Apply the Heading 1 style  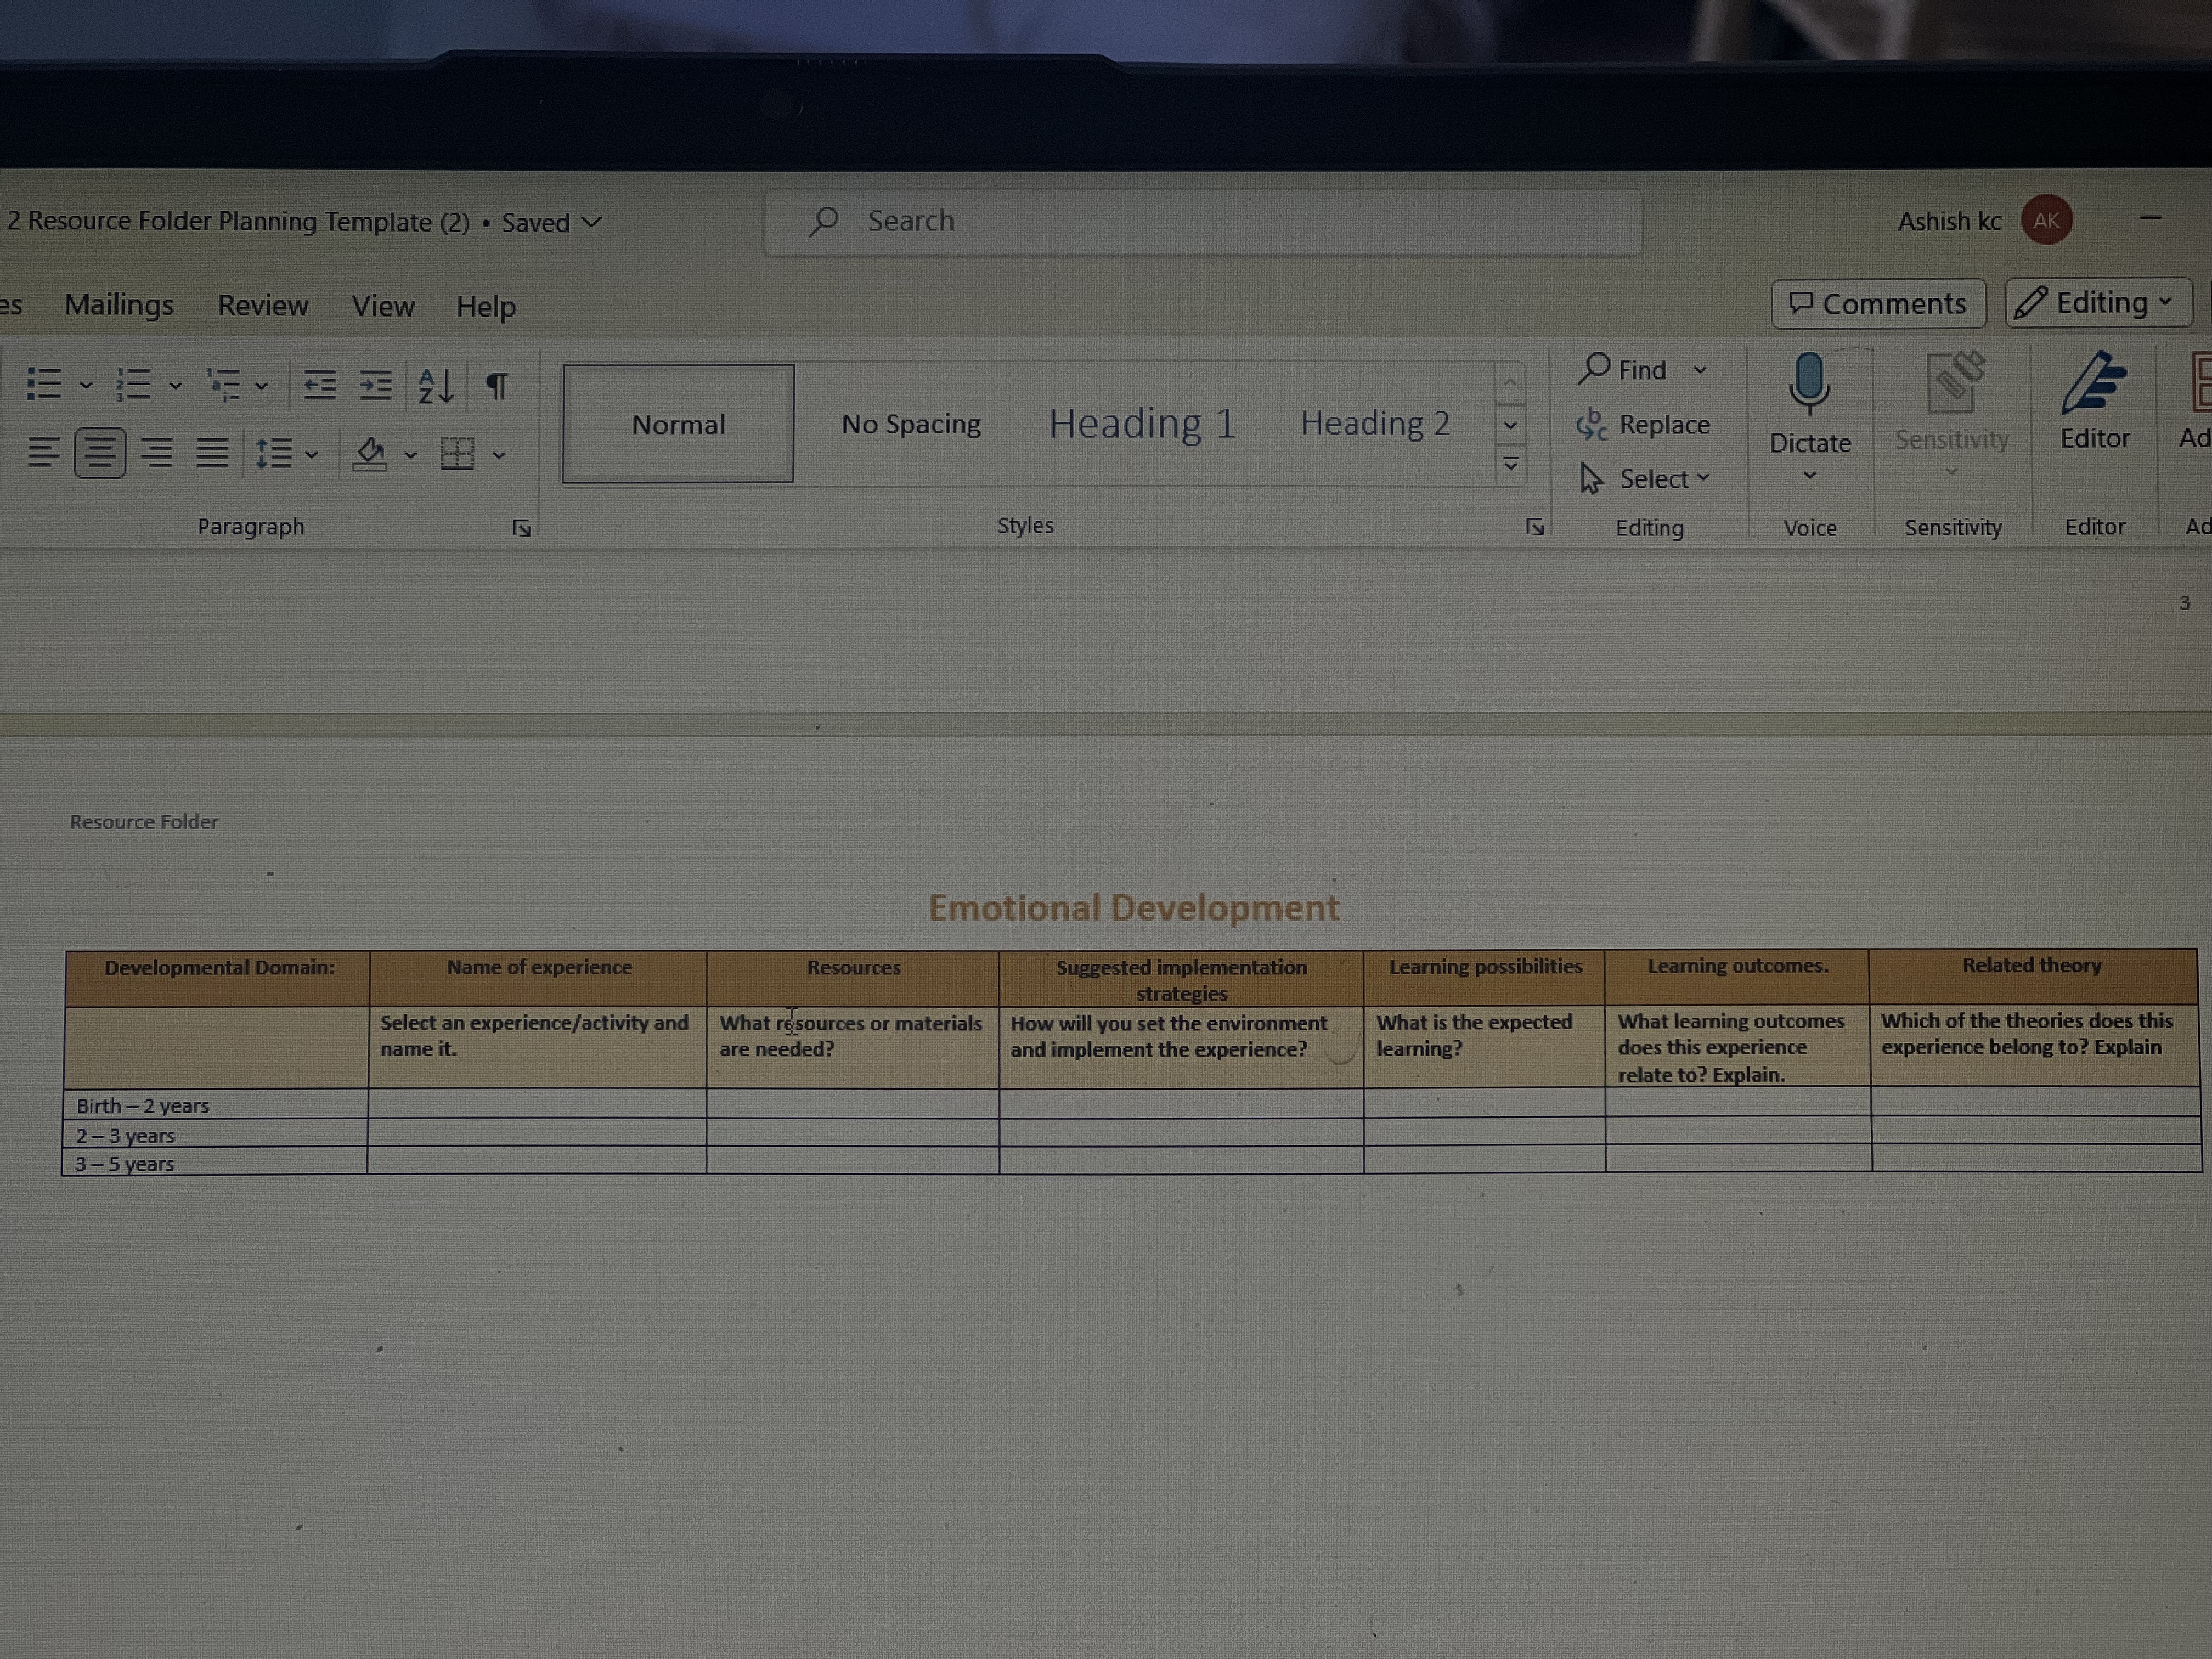1142,423
